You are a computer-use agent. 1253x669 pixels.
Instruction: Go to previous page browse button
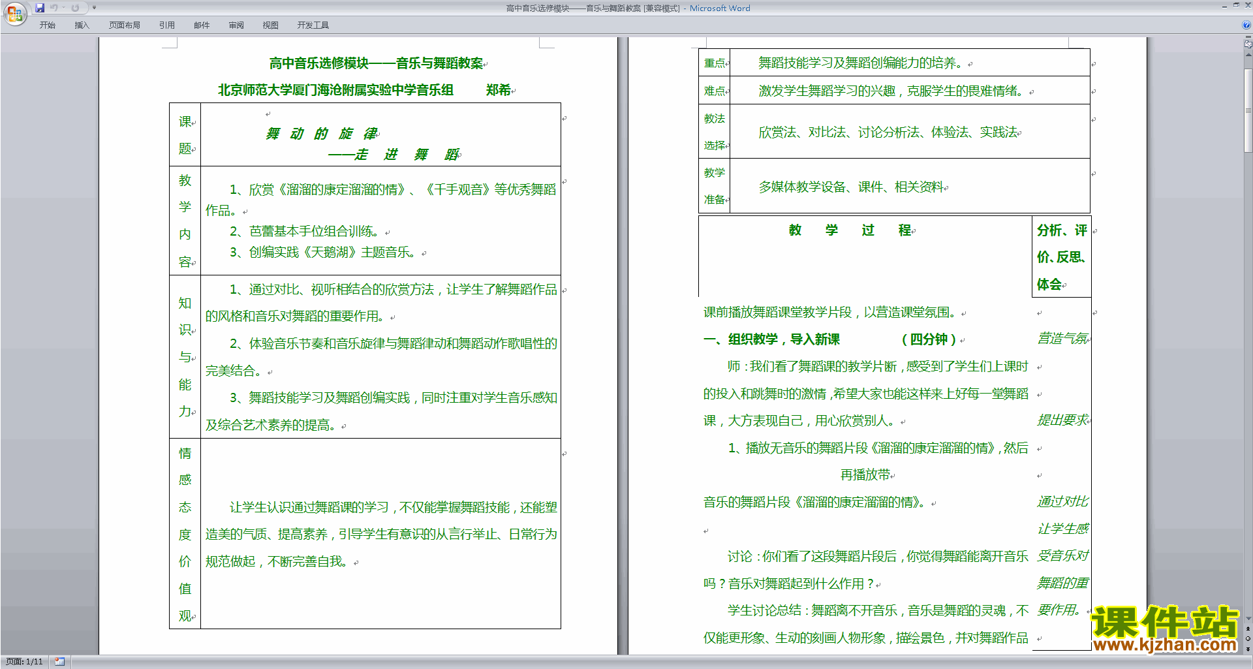(1248, 629)
